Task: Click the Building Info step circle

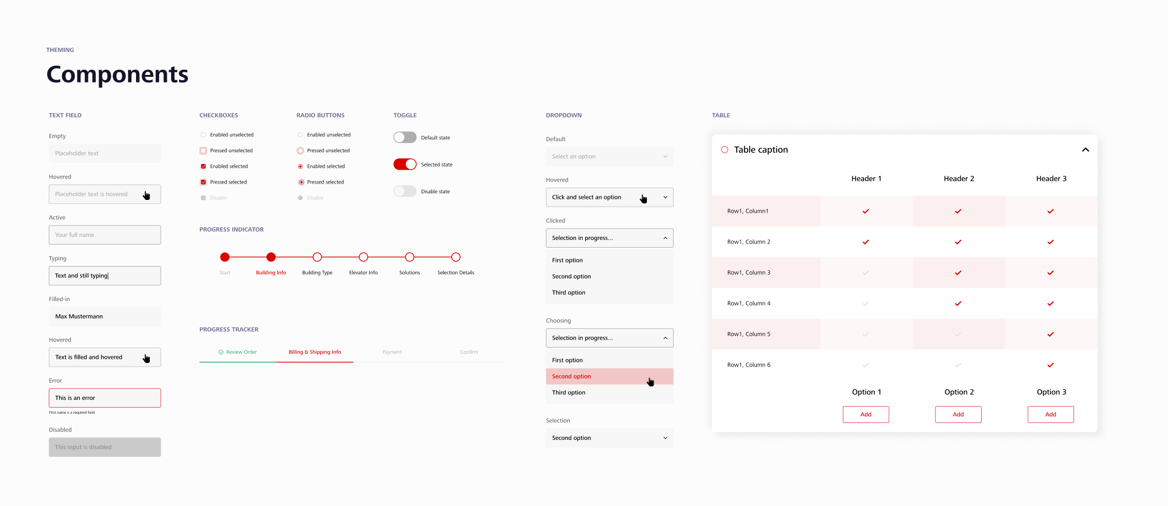Action: coord(271,257)
